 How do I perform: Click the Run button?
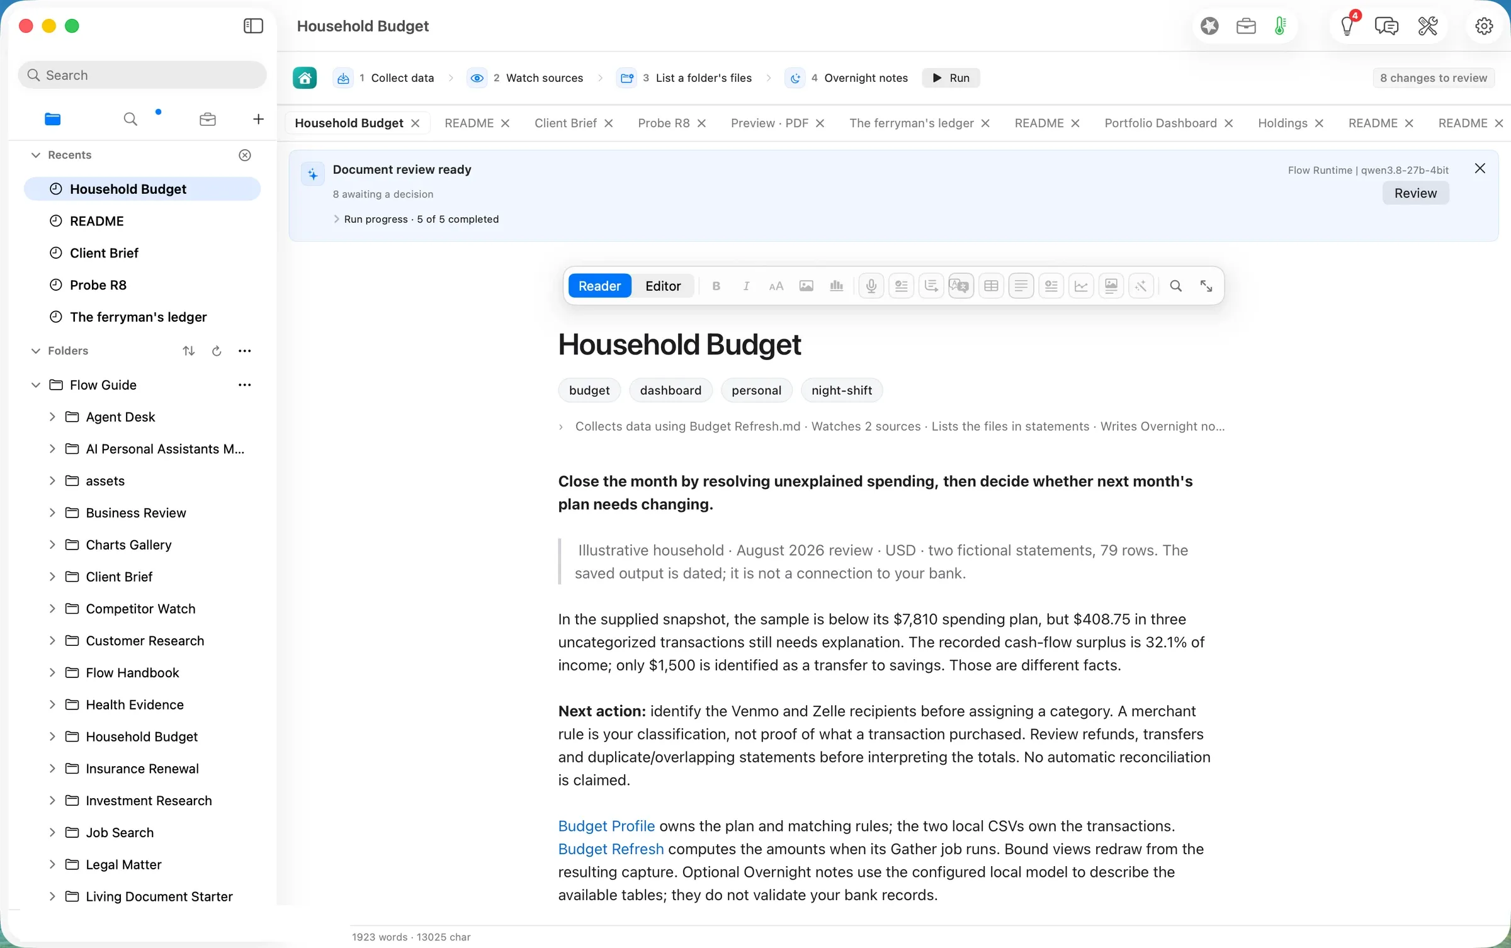(x=951, y=78)
